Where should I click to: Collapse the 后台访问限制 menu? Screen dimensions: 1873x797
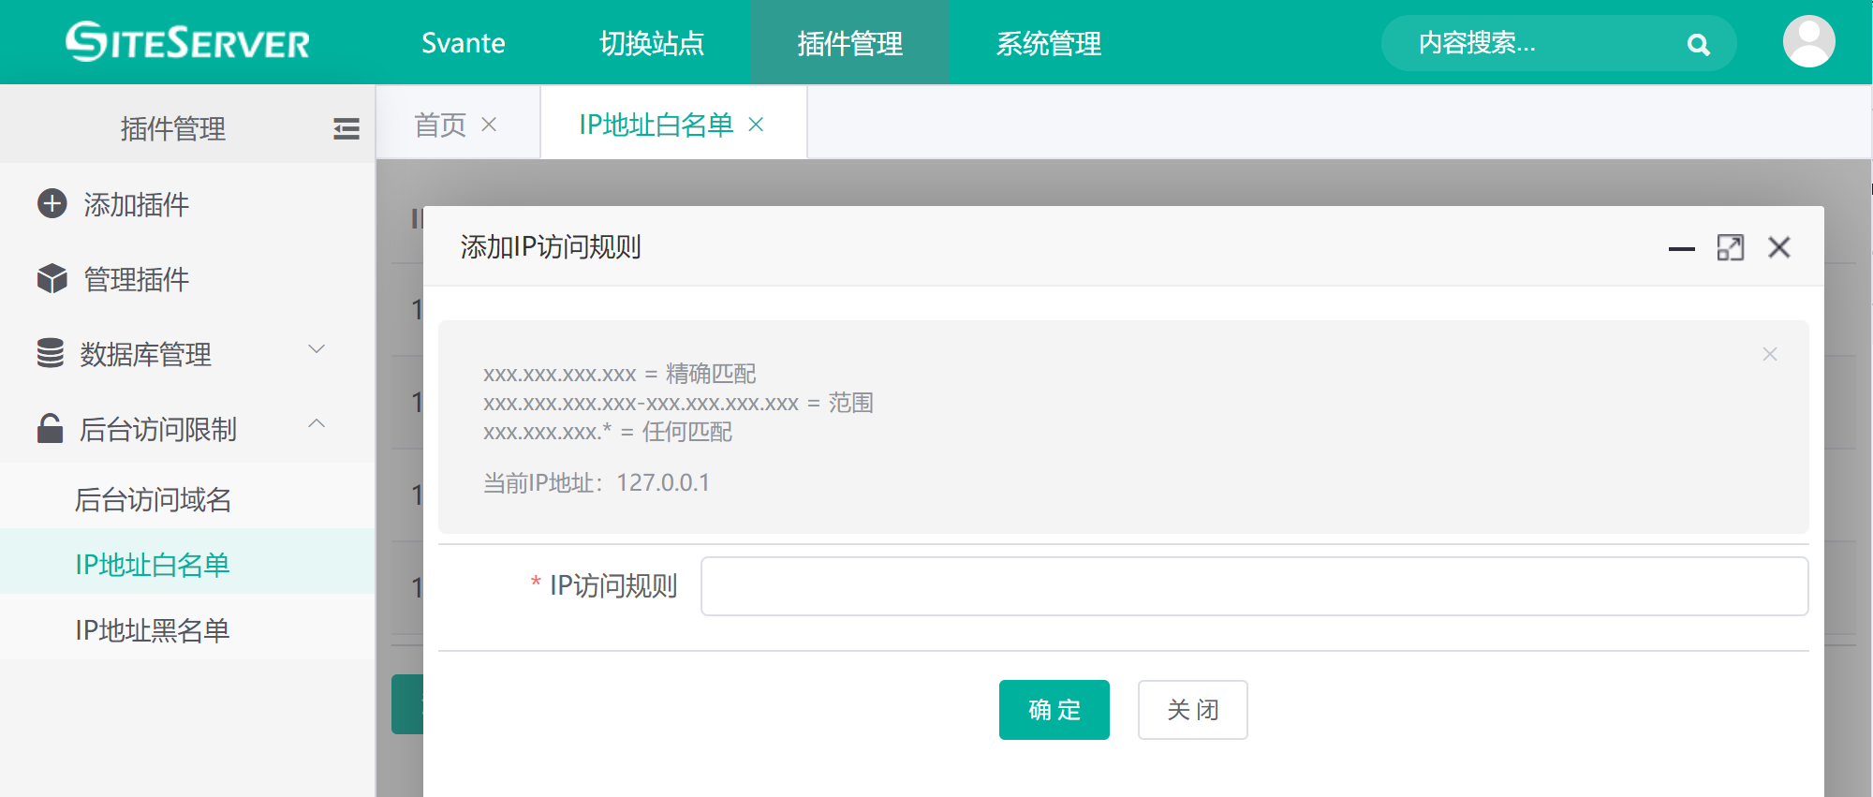[x=317, y=424]
